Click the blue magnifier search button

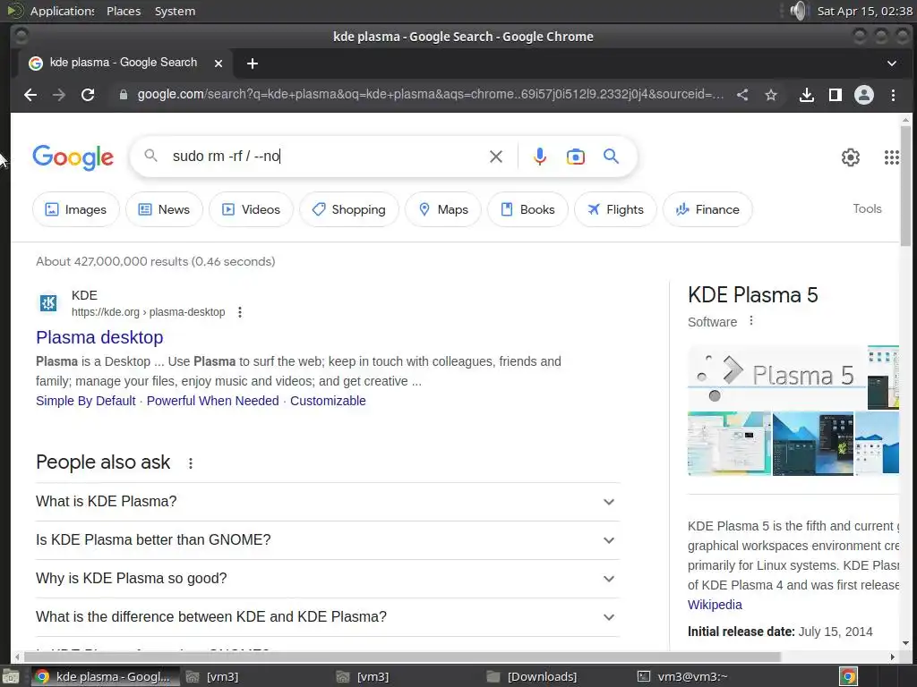tap(611, 156)
